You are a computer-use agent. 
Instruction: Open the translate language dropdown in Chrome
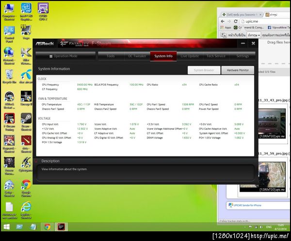[254, 35]
